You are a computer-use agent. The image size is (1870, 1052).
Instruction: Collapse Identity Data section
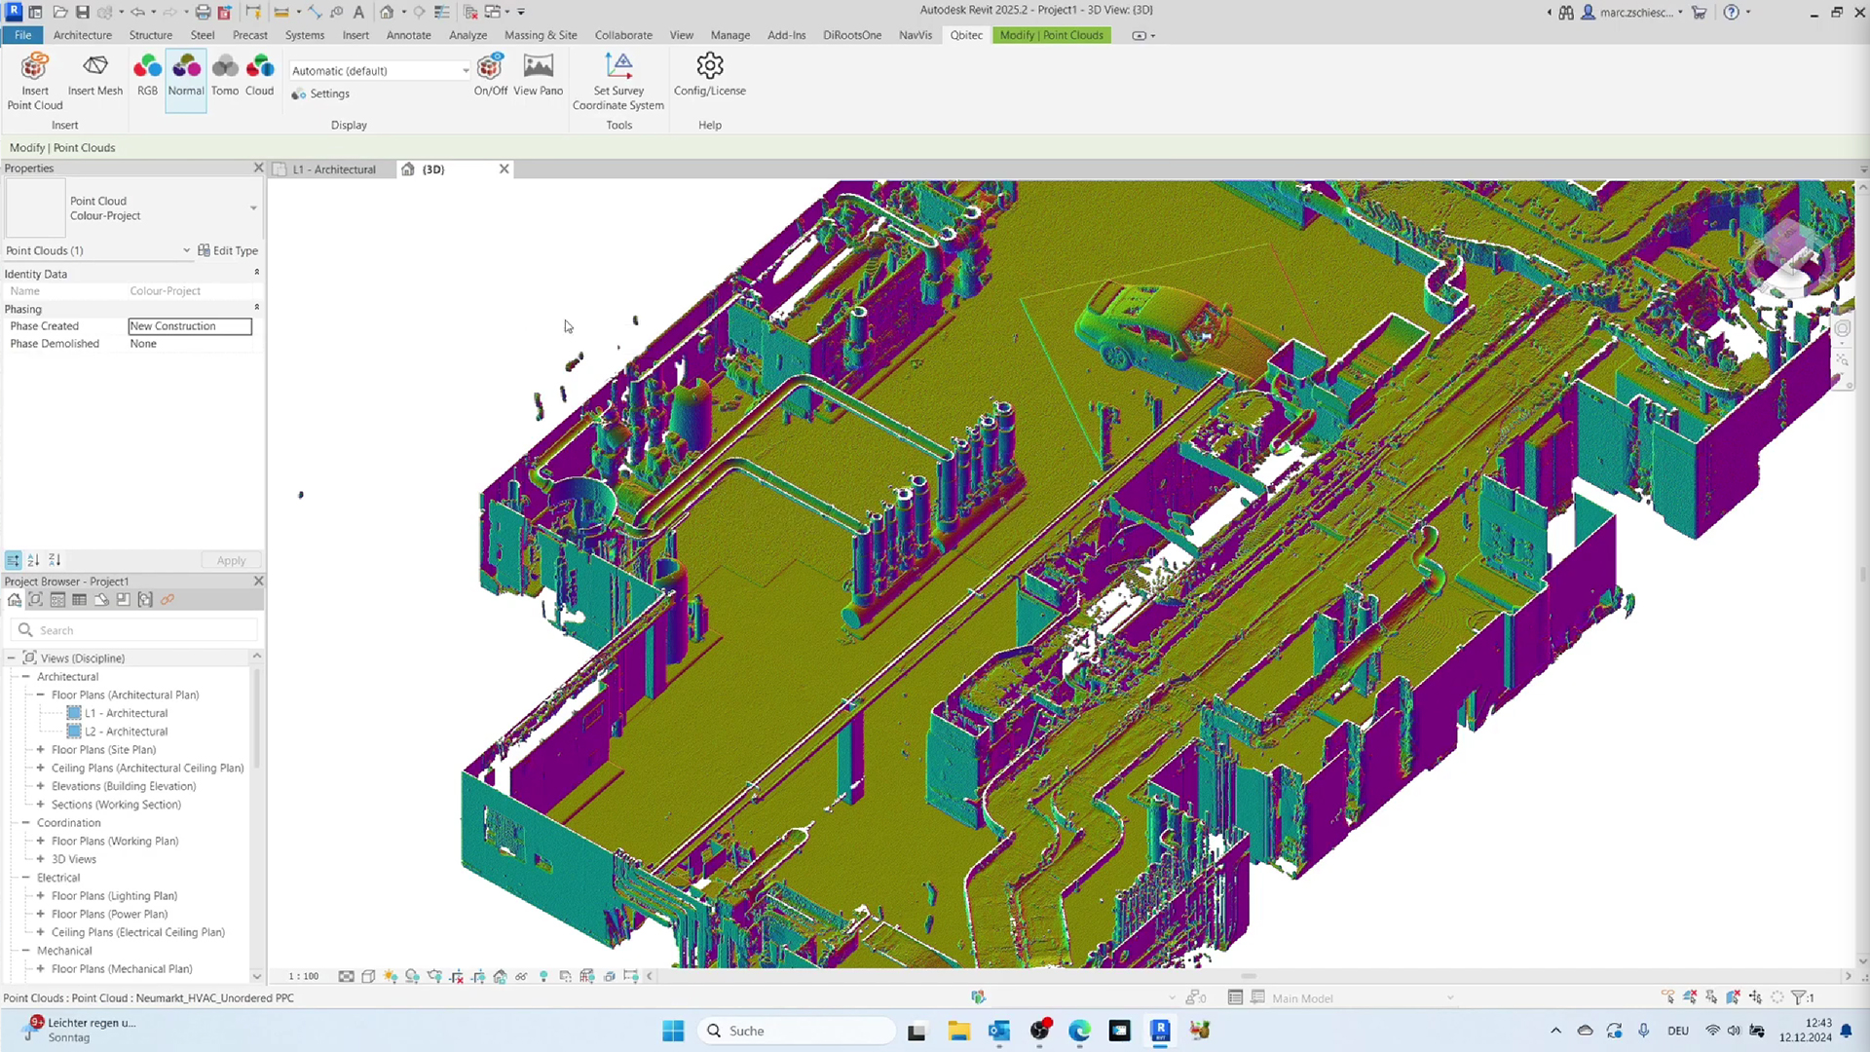coord(257,273)
